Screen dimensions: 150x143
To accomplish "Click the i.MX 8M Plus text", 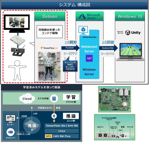I will pyautogui.click(x=62, y=136).
